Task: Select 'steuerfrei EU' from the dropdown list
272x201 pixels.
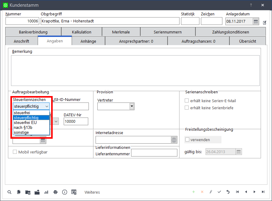Action: 25,122
